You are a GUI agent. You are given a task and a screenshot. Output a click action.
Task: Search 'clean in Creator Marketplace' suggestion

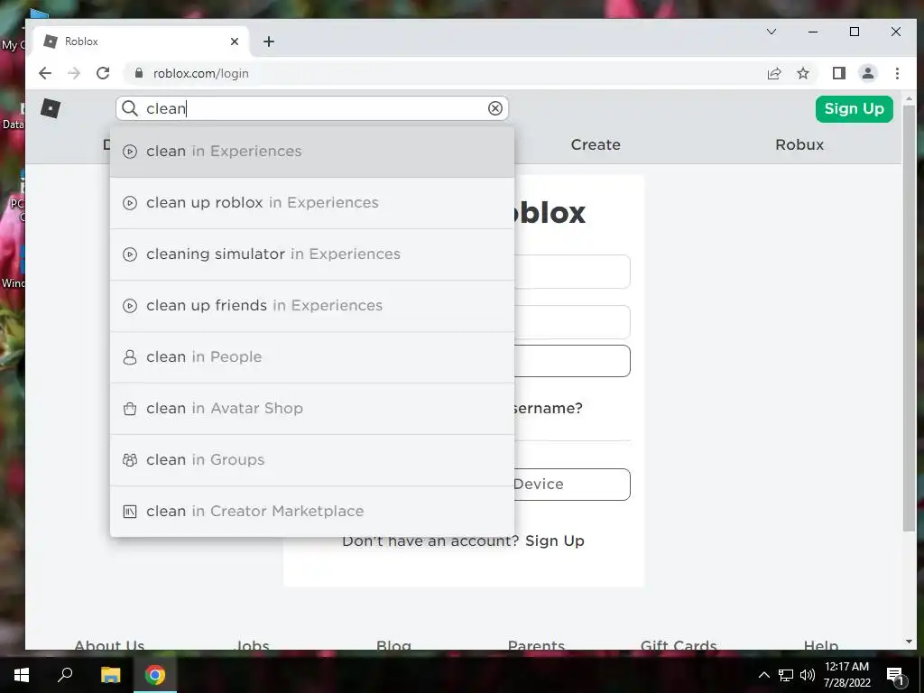[311, 512]
